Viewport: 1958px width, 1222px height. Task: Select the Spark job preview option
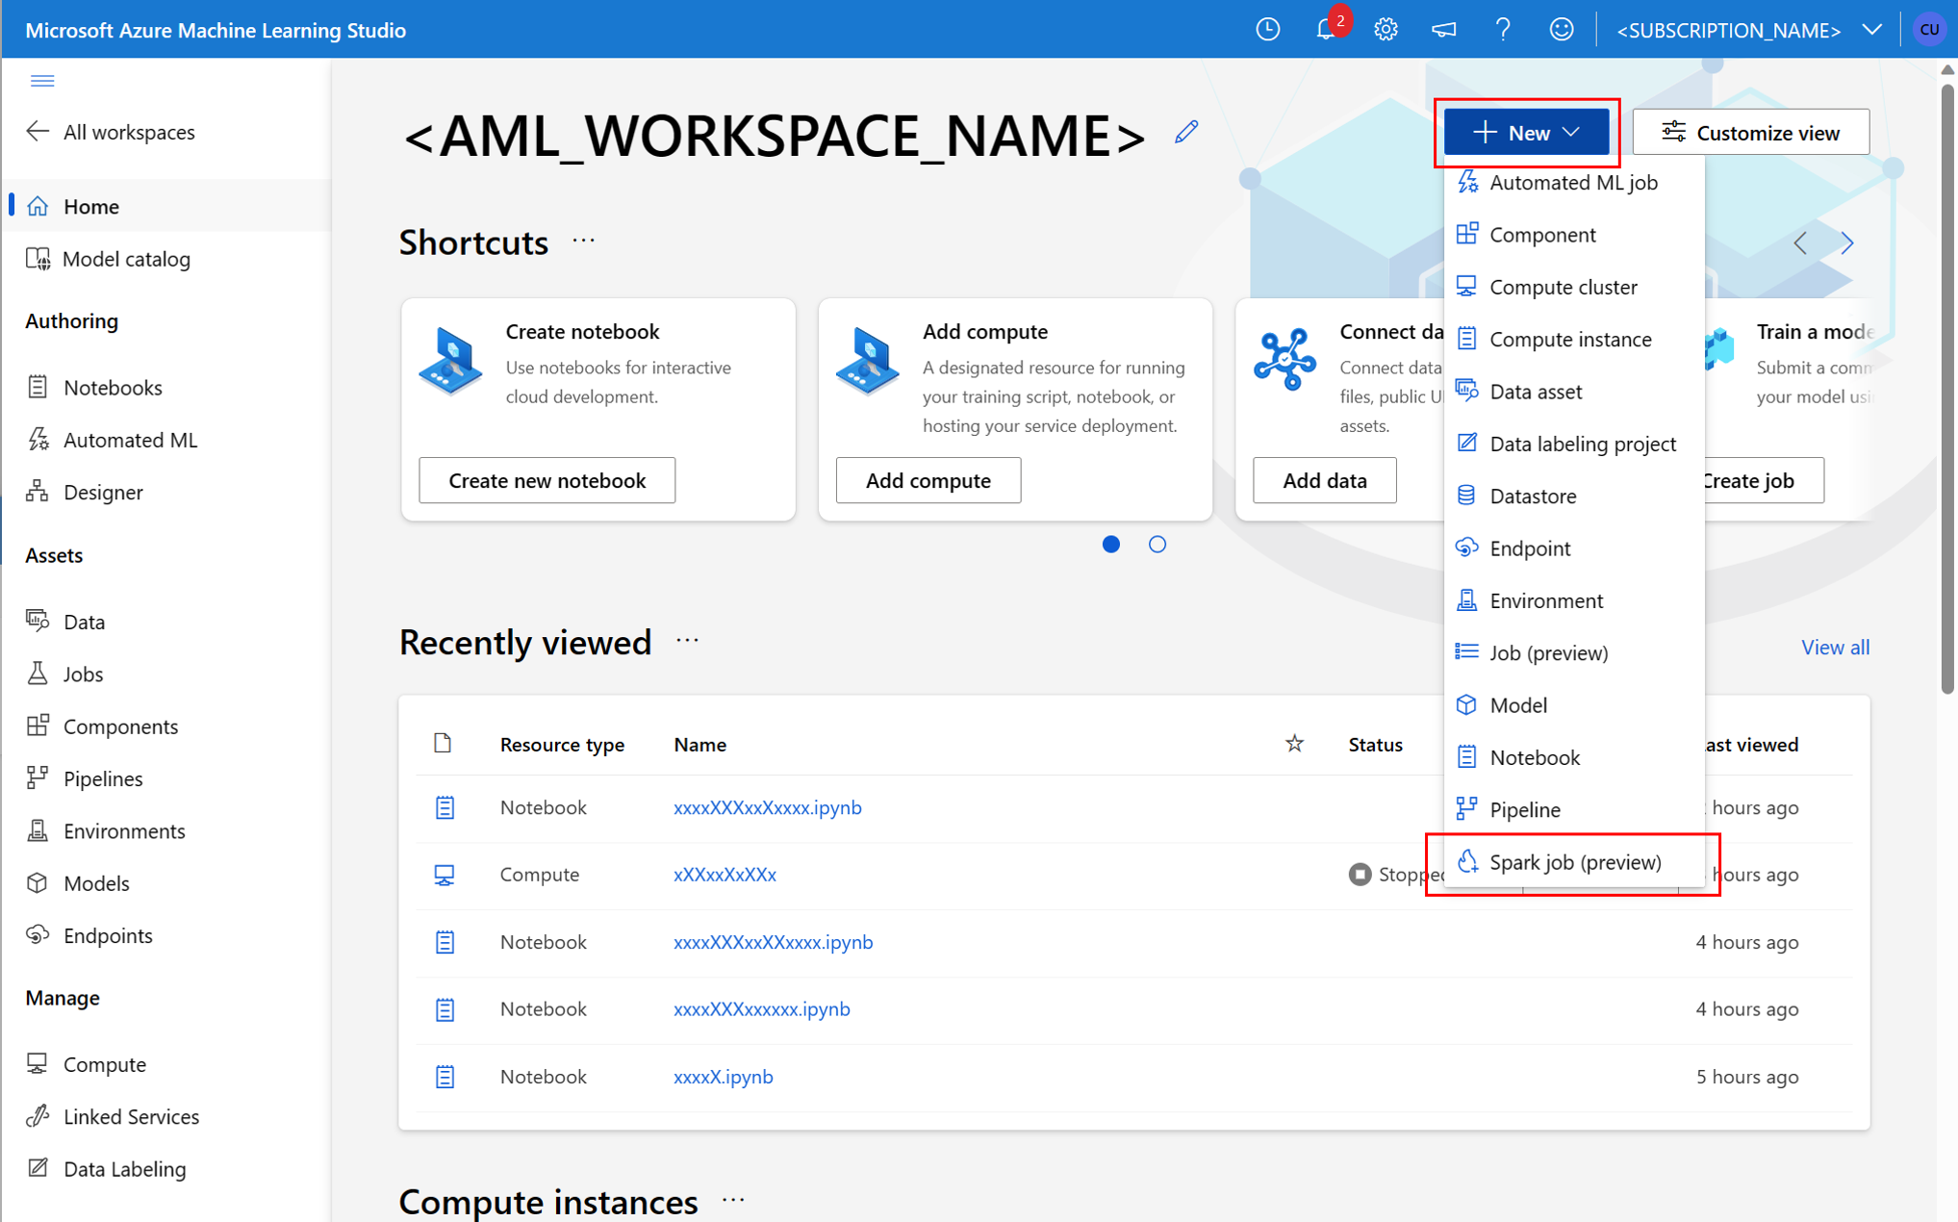point(1574,860)
